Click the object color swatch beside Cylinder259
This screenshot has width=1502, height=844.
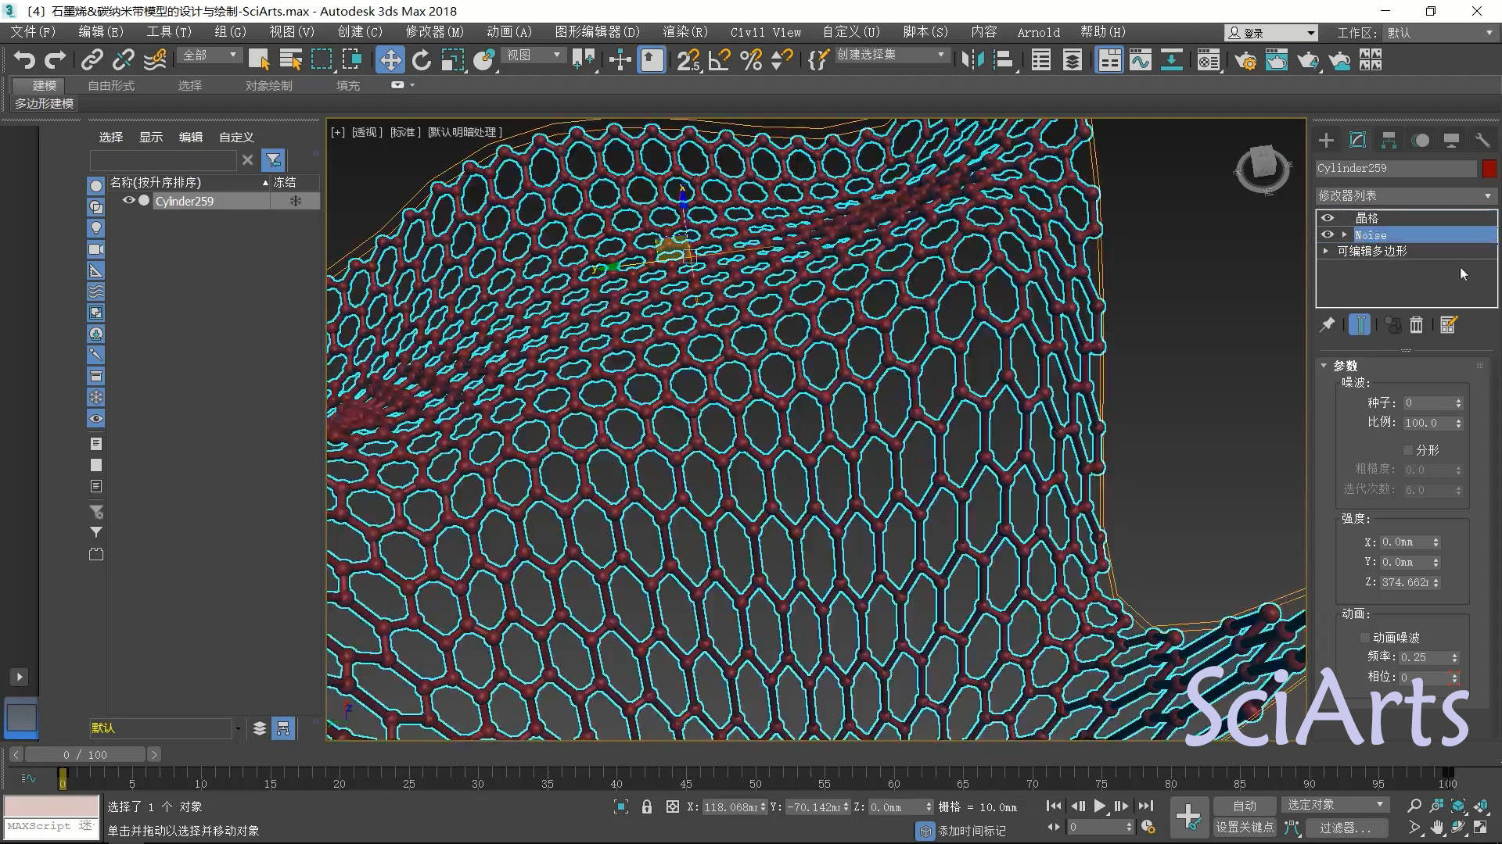[1489, 168]
